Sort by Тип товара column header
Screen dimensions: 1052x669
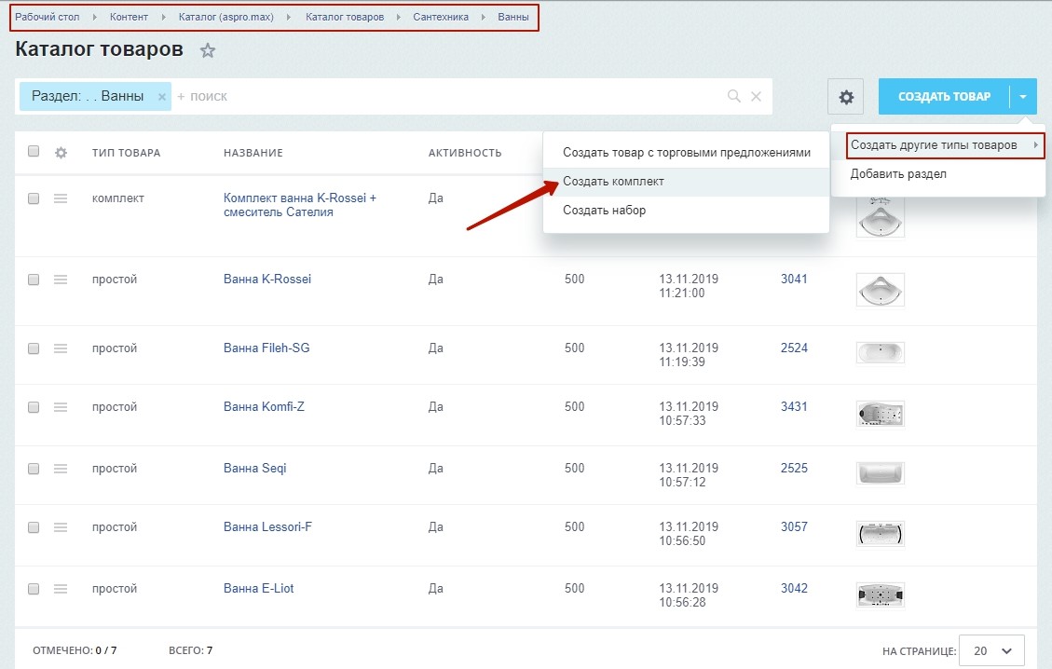click(126, 153)
